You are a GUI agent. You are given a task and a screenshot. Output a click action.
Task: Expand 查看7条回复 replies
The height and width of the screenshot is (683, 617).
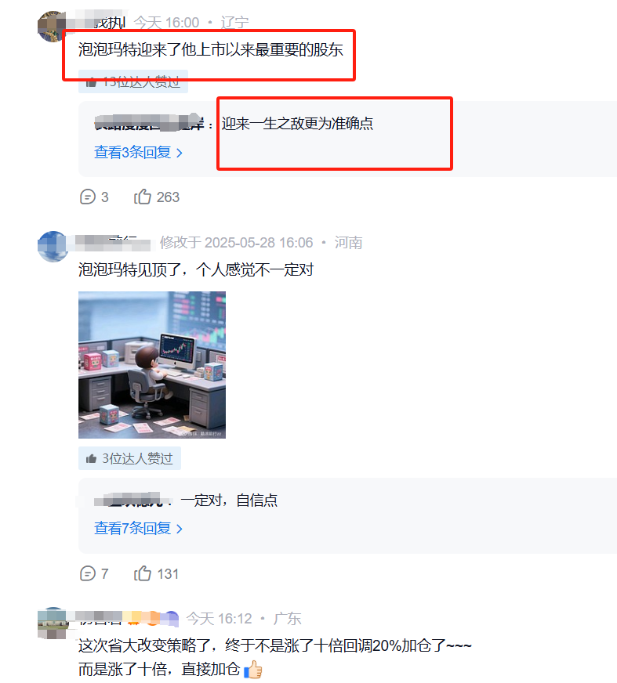pos(138,529)
